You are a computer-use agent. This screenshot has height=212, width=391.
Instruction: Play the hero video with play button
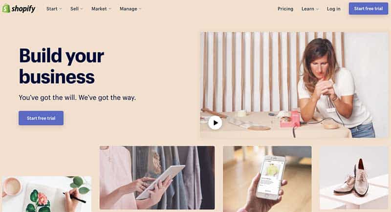(215, 123)
